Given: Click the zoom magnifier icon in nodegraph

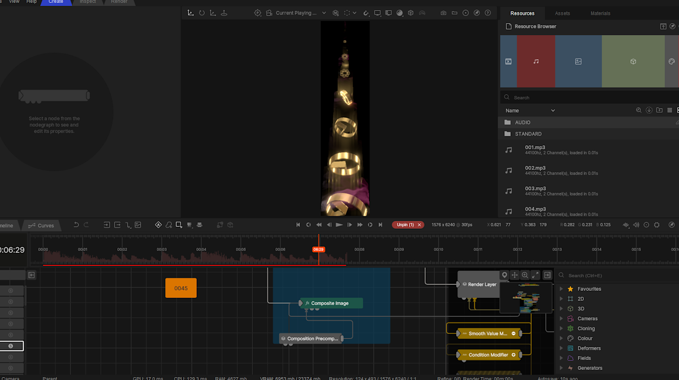Looking at the screenshot, I should tap(525, 275).
